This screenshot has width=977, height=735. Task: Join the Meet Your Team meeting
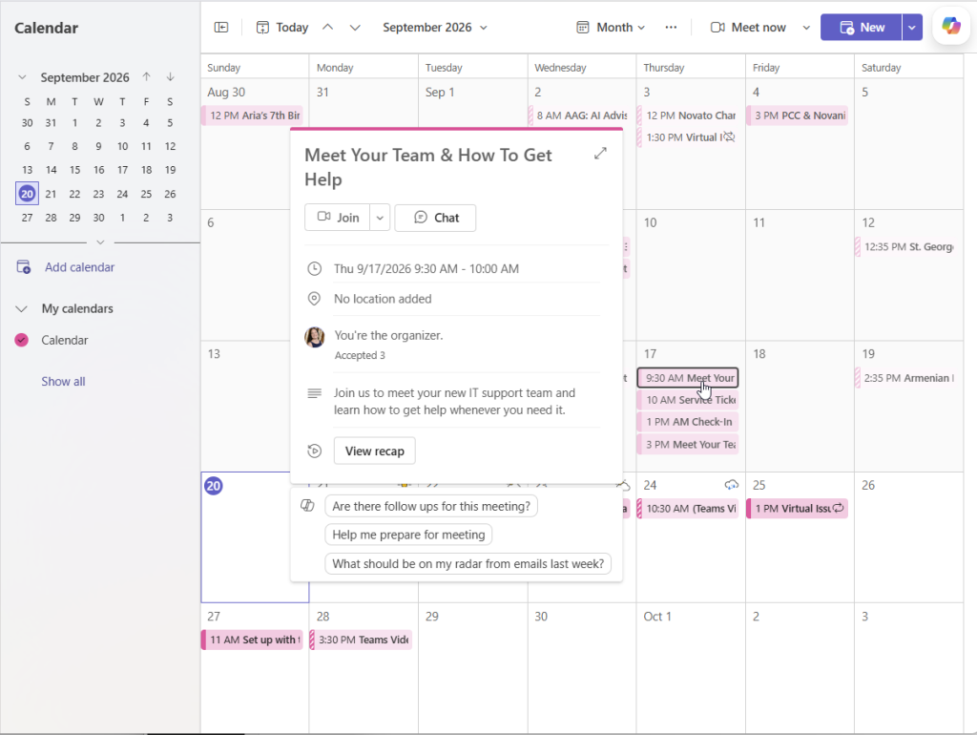pyautogui.click(x=337, y=218)
